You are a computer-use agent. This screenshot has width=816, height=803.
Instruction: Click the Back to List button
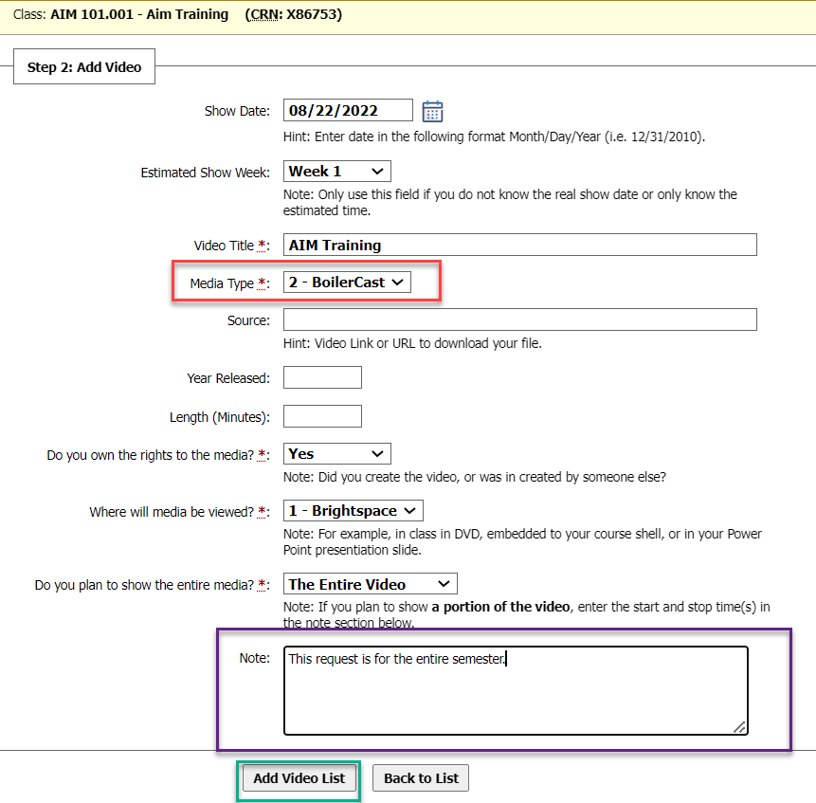pyautogui.click(x=421, y=778)
